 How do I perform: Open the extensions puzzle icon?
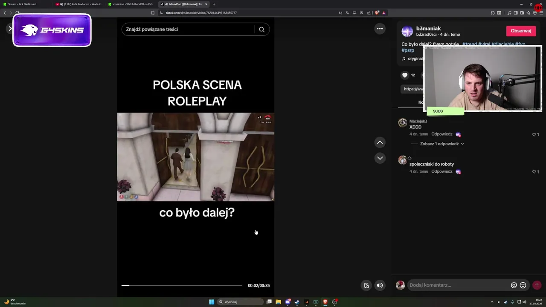493,13
